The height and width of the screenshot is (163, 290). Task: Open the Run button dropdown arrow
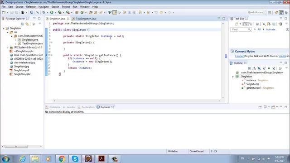tap(55, 12)
